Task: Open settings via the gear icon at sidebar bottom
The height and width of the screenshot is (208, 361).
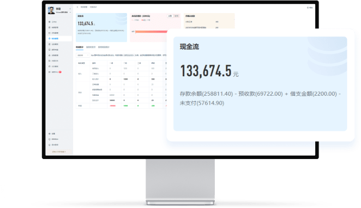Action: pyautogui.click(x=50, y=133)
